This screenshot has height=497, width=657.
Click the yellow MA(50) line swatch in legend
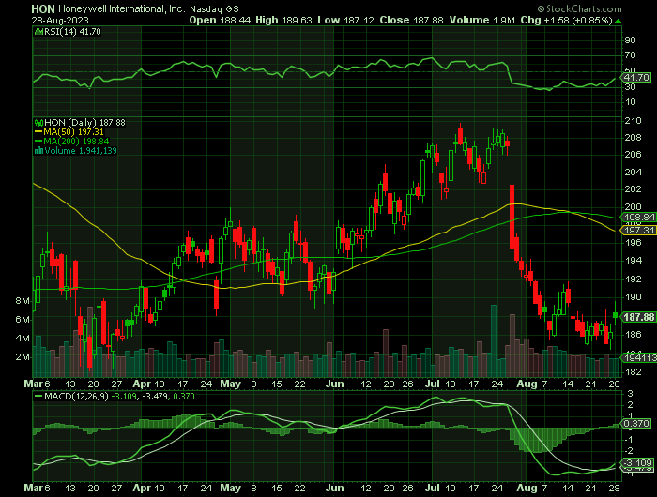click(38, 132)
